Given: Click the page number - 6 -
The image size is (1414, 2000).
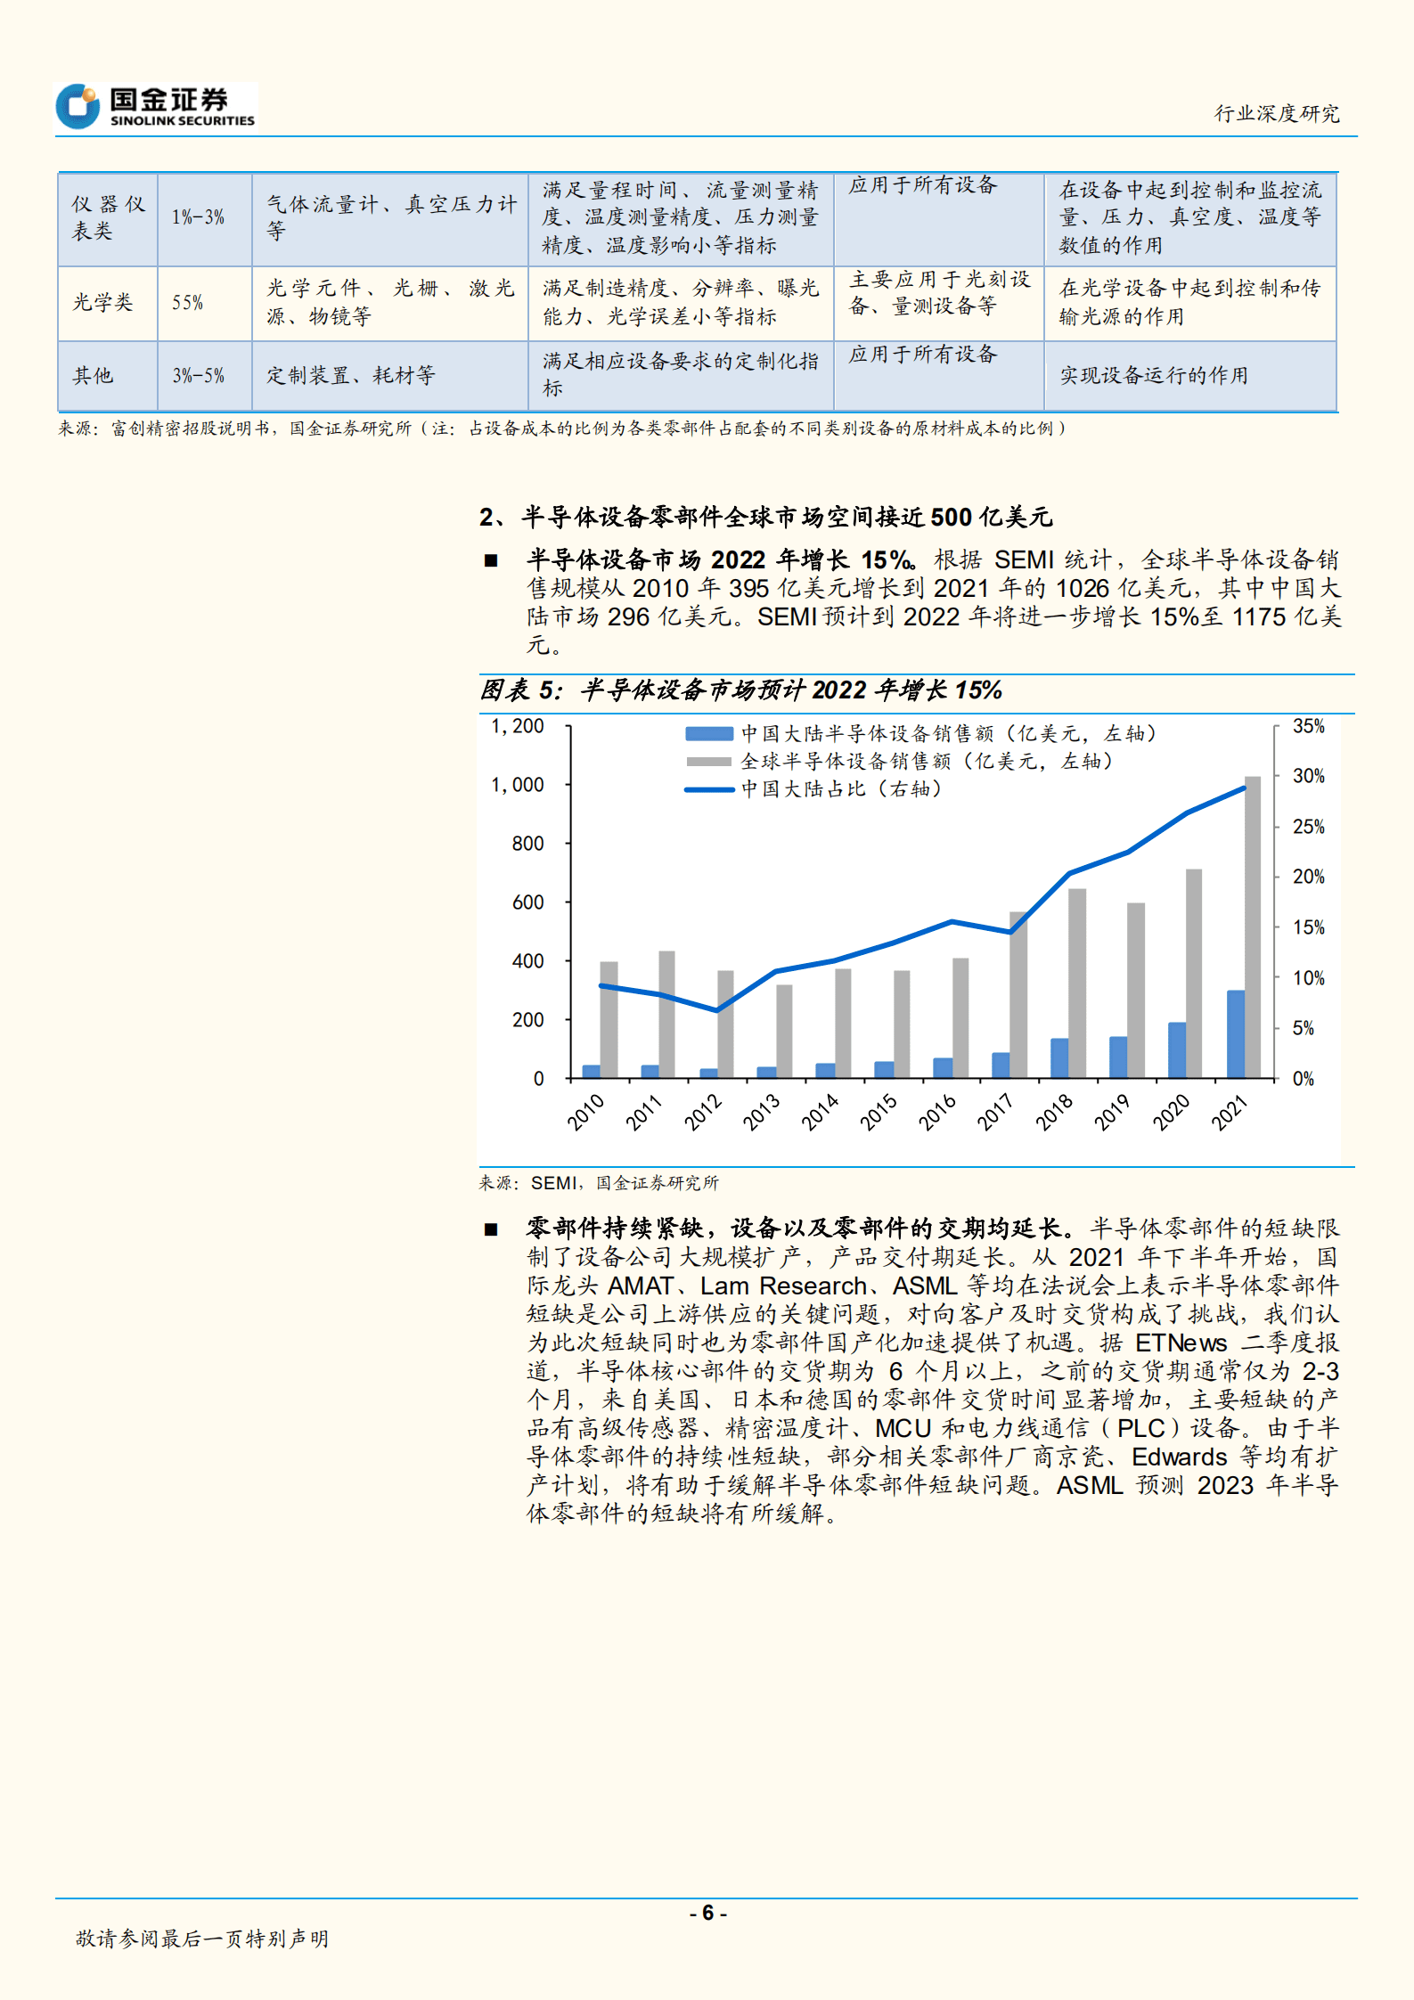Looking at the screenshot, I should [708, 1913].
